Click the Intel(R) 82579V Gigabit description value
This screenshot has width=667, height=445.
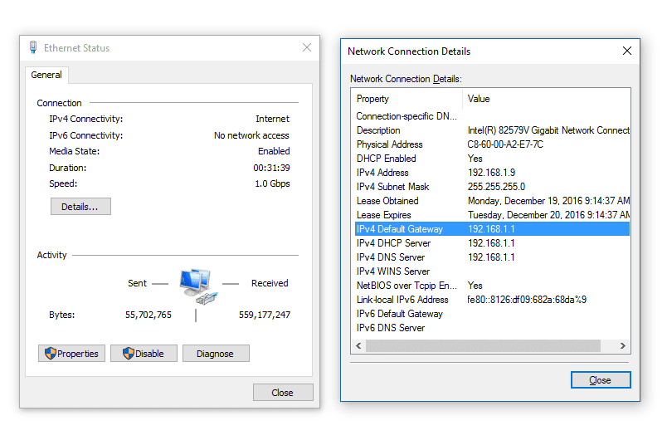548,130
